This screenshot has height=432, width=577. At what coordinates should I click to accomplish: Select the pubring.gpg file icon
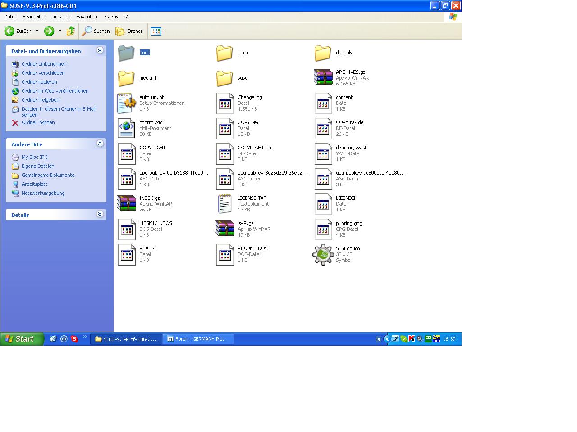pyautogui.click(x=323, y=229)
